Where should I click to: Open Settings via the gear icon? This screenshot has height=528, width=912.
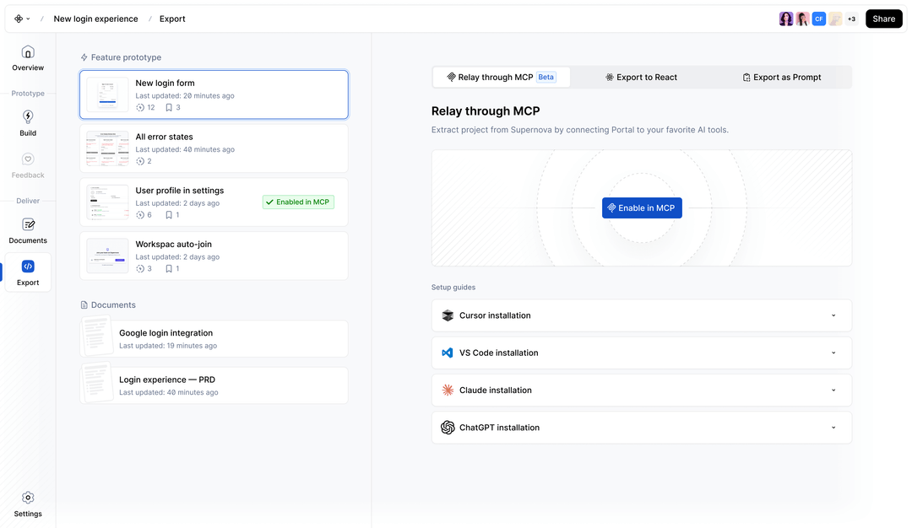(x=28, y=498)
